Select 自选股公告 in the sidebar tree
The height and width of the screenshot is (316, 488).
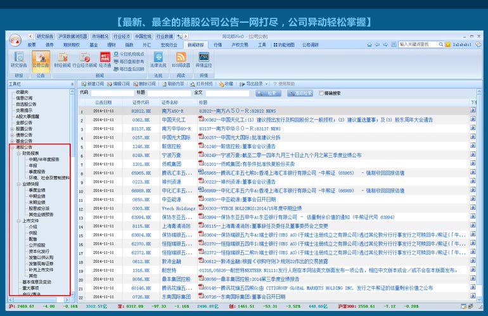point(26,104)
